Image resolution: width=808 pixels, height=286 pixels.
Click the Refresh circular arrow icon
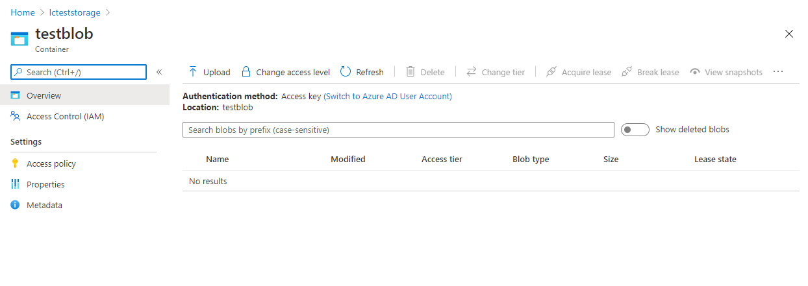(346, 72)
